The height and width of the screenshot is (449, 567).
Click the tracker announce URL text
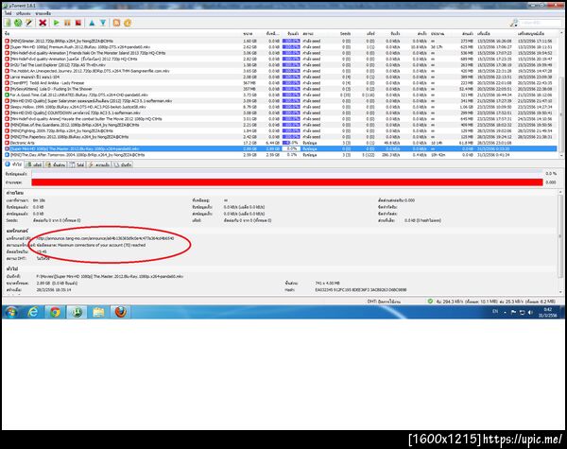click(105, 238)
